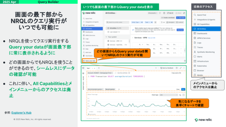Add a filter with the plus beside Team
The height and width of the screenshot is (127, 226).
(x=155, y=22)
